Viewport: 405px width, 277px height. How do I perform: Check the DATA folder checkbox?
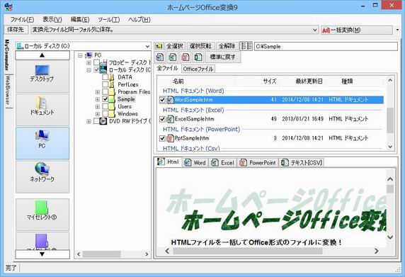(x=105, y=77)
